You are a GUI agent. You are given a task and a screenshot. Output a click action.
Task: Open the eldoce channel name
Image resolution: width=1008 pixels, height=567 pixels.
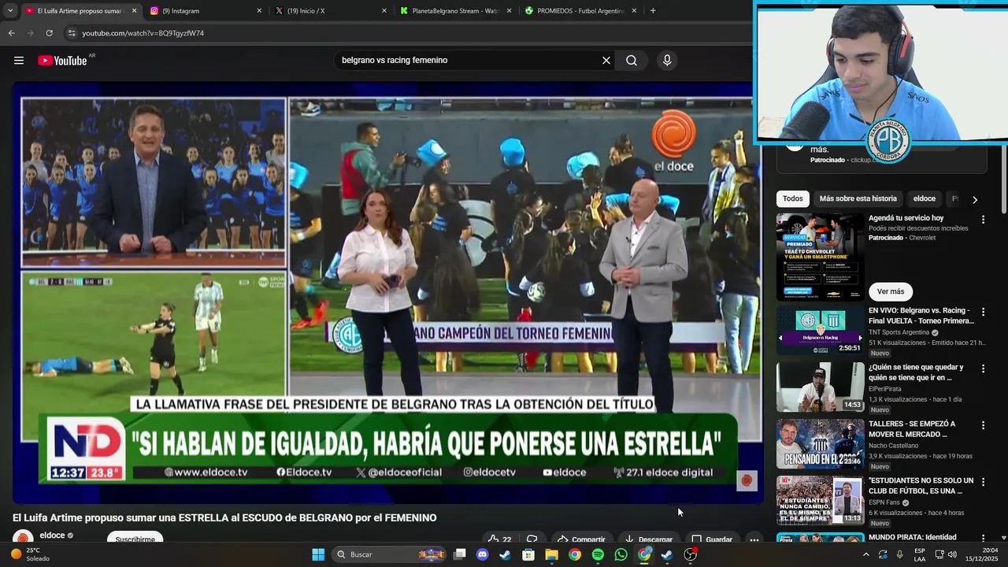[x=52, y=535]
